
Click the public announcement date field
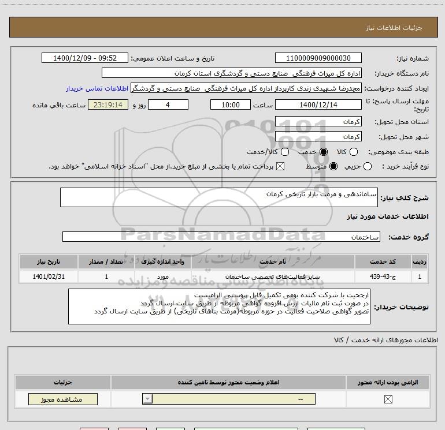(85, 58)
